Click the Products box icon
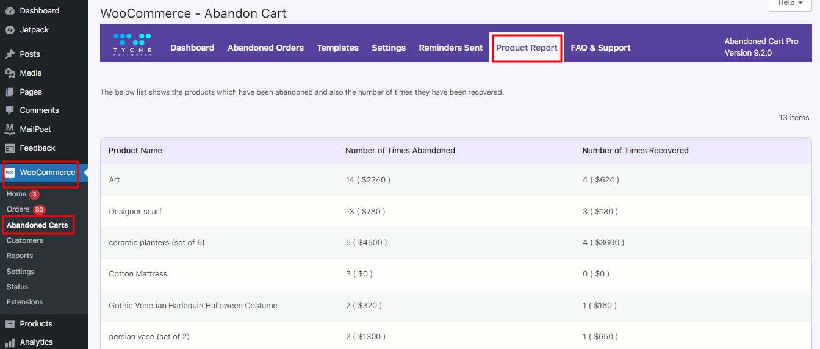Screen dimensions: 820x349 [10, 324]
